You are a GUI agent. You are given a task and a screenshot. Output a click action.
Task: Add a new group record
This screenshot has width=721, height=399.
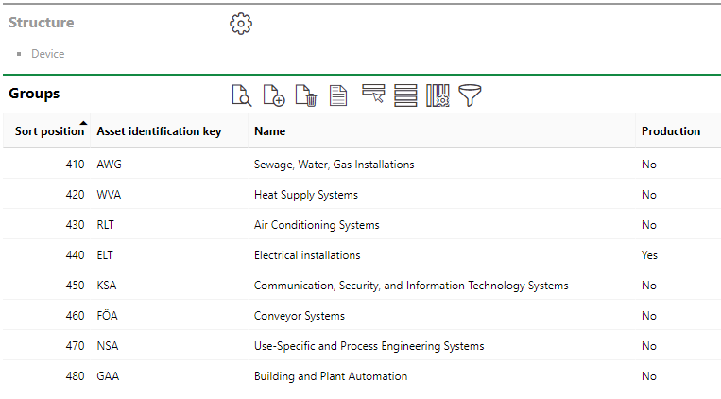point(274,95)
